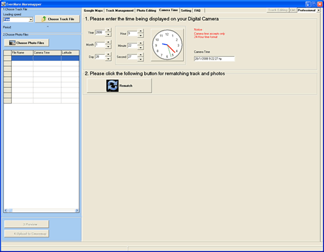Select the Camera Time tab

[169, 10]
